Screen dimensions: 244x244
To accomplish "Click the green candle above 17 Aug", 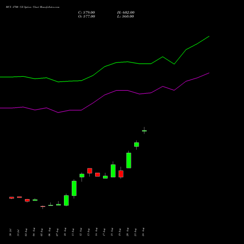I will point(105,177).
